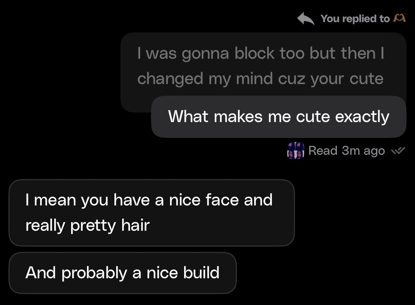415x305 pixels.
Task: Click the "You replied to" label
Action: click(x=355, y=19)
